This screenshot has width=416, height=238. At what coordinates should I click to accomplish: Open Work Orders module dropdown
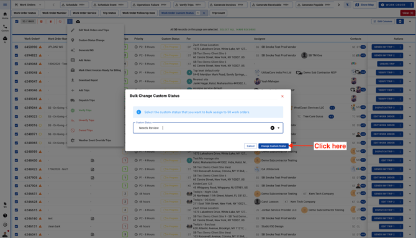tap(28, 5)
